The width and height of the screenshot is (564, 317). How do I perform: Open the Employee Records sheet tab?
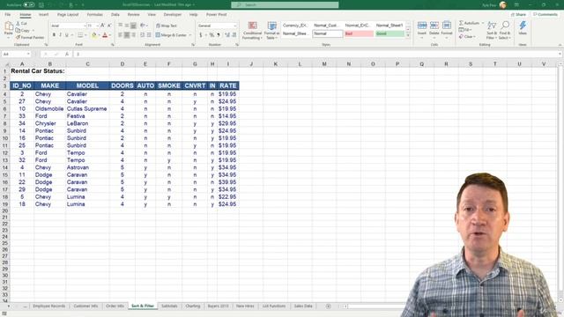[x=49, y=306]
